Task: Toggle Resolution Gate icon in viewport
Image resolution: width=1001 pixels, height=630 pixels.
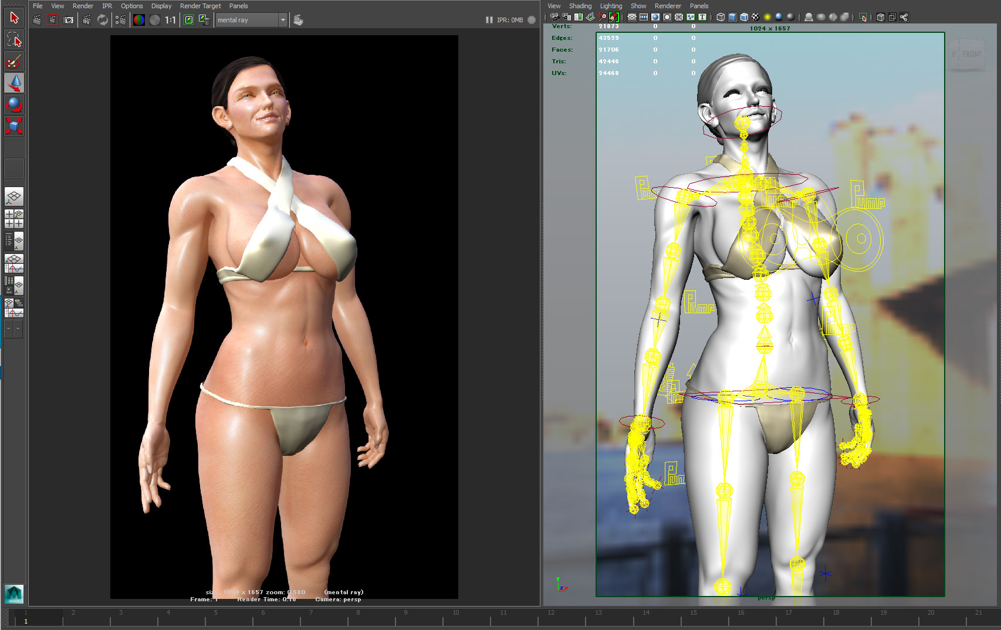Action: click(x=655, y=17)
